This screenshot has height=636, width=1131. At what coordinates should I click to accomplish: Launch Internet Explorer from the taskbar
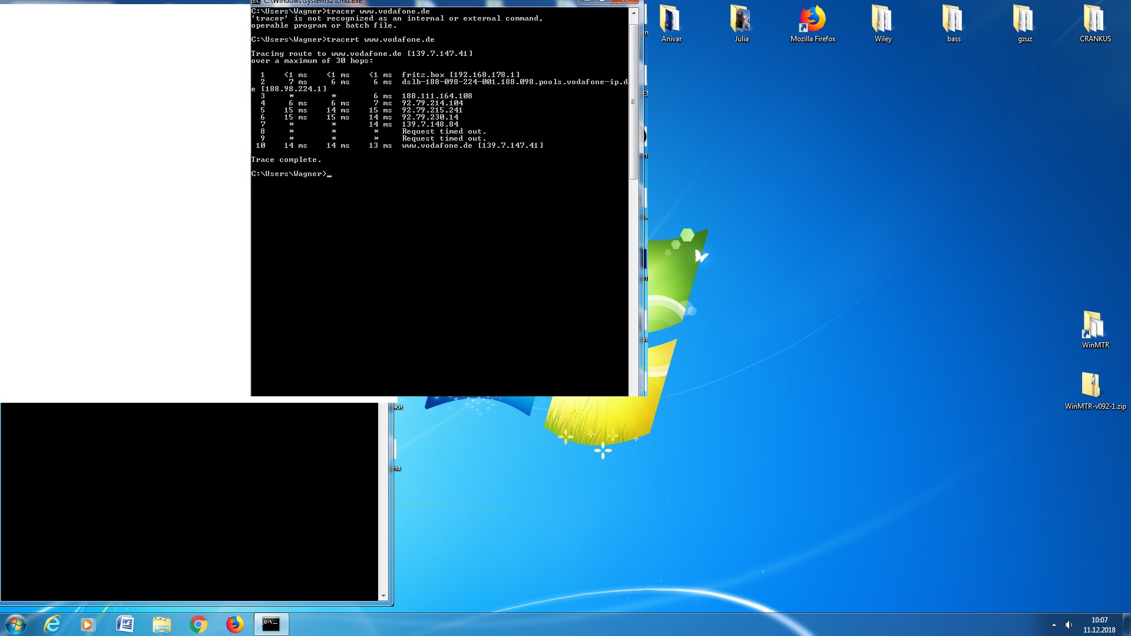click(x=52, y=624)
